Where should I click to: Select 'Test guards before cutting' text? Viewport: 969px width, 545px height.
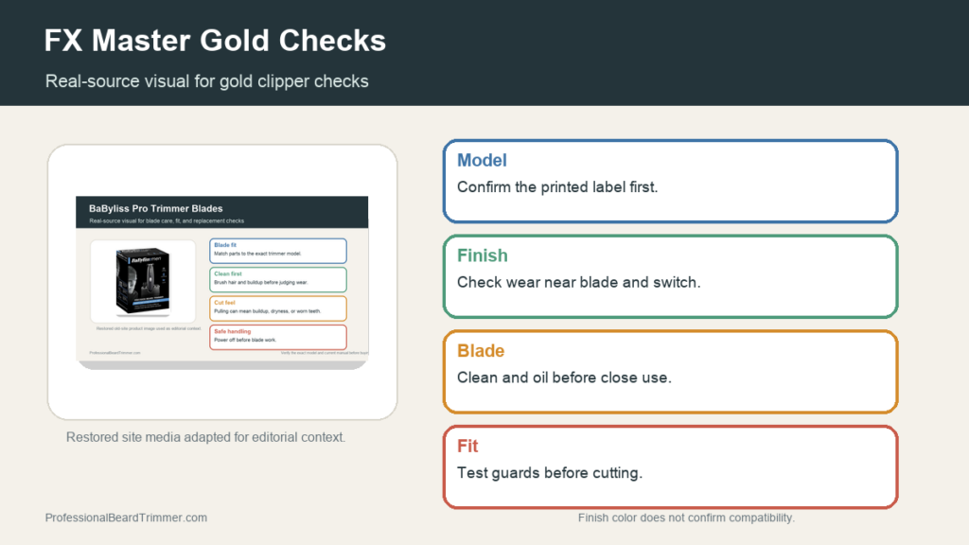click(550, 473)
